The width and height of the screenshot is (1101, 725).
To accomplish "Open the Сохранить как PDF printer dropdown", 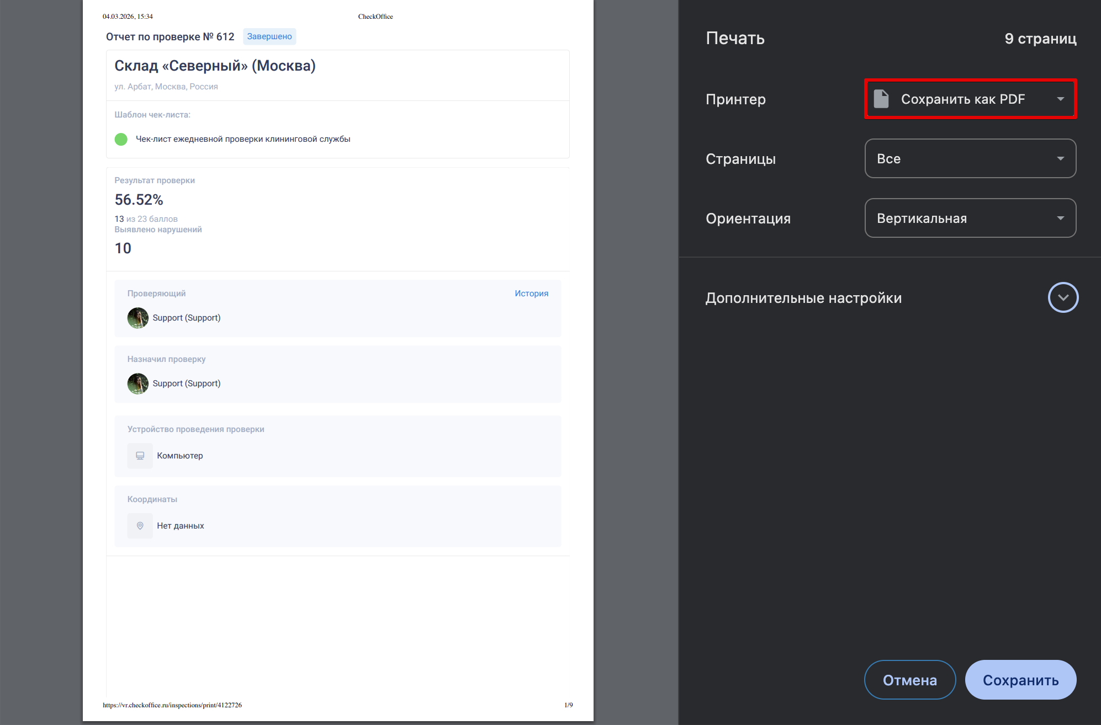I will point(962,99).
